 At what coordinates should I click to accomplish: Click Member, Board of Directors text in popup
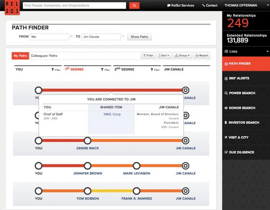pos(158,114)
